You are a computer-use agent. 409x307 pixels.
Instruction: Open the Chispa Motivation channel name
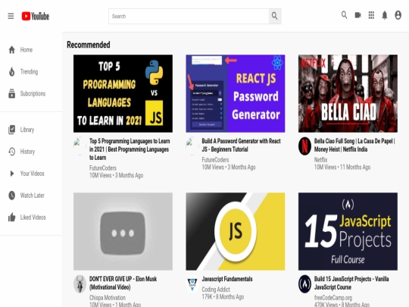(108, 298)
